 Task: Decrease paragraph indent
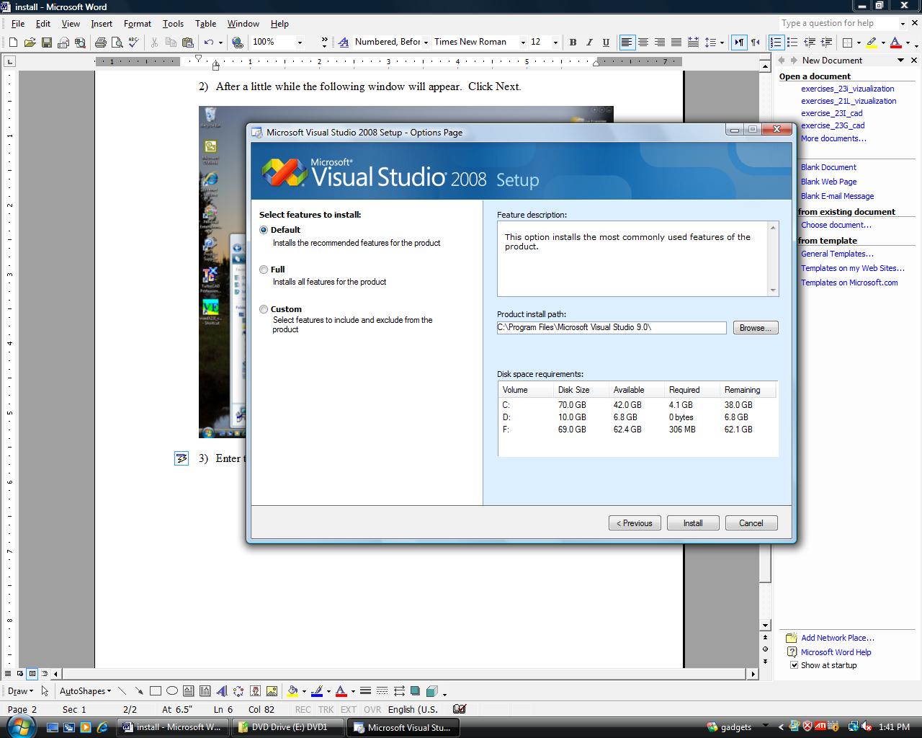[810, 43]
